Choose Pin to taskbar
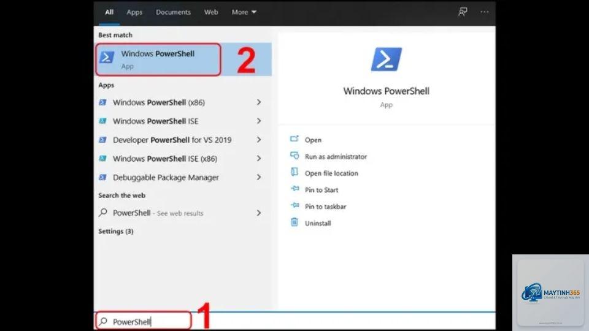This screenshot has width=589, height=331. click(x=325, y=207)
